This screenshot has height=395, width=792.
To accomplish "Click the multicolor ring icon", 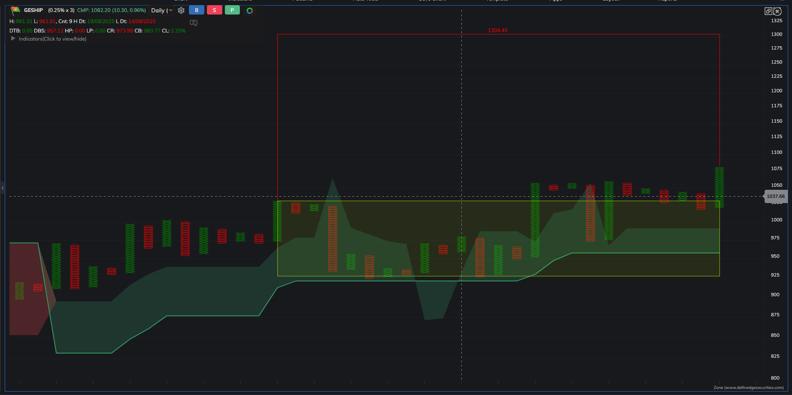I will coord(250,11).
